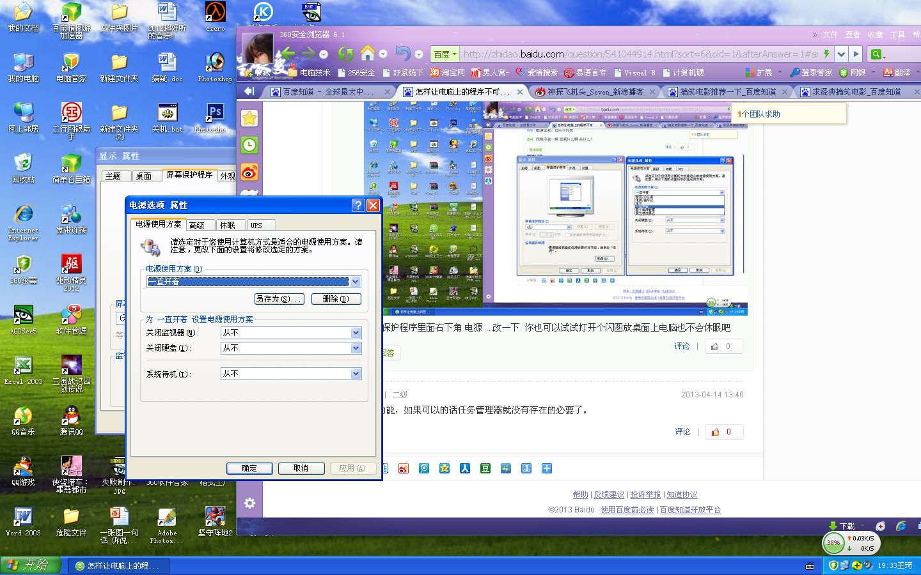
Task: Open the undo-close-tab dropdown arrow
Action: [419, 54]
